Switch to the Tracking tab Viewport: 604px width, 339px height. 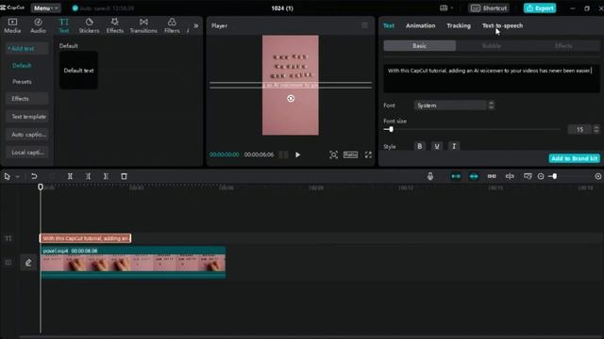pos(459,25)
